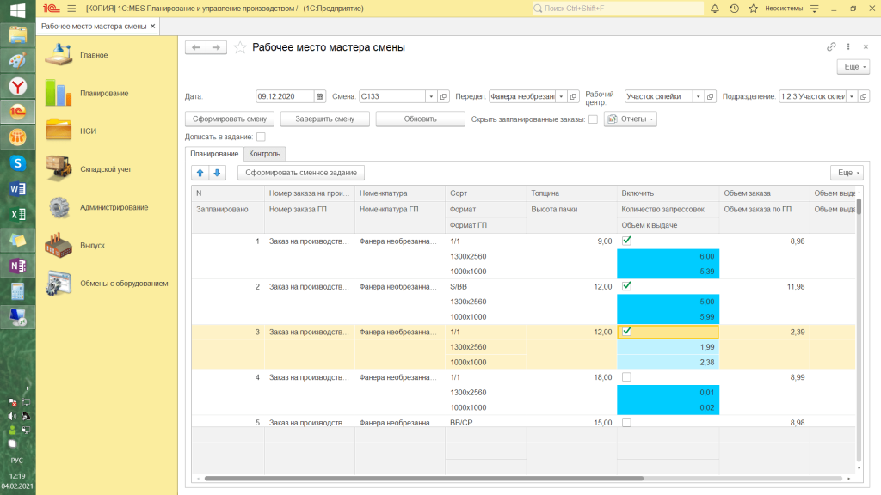The height and width of the screenshot is (495, 881).
Task: Check Включить for row 4
Action: pos(626,377)
